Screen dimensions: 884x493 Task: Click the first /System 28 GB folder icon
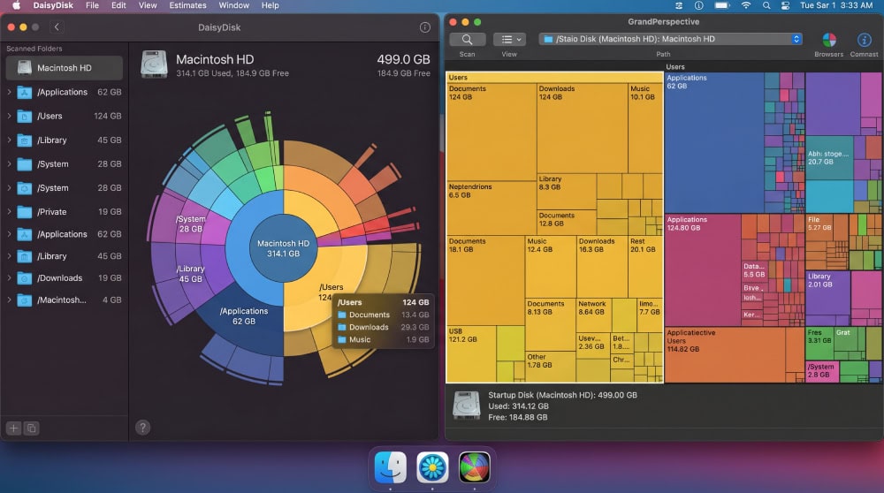pos(24,164)
